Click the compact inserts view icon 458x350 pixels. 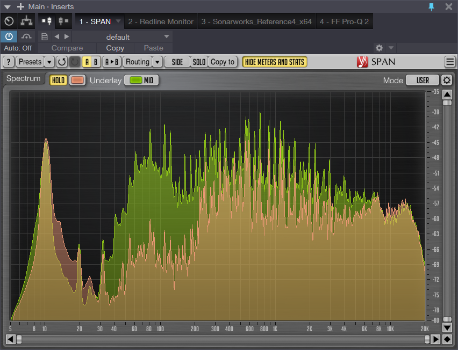[63, 21]
